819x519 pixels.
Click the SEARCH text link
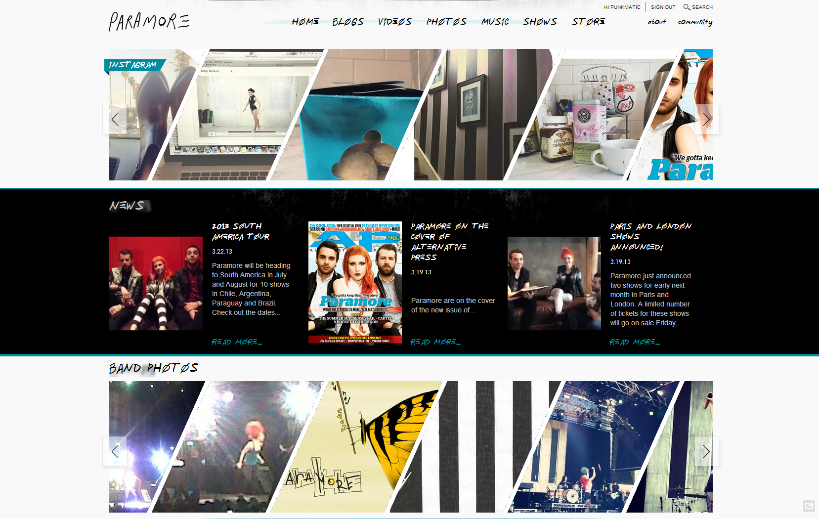pyautogui.click(x=702, y=7)
